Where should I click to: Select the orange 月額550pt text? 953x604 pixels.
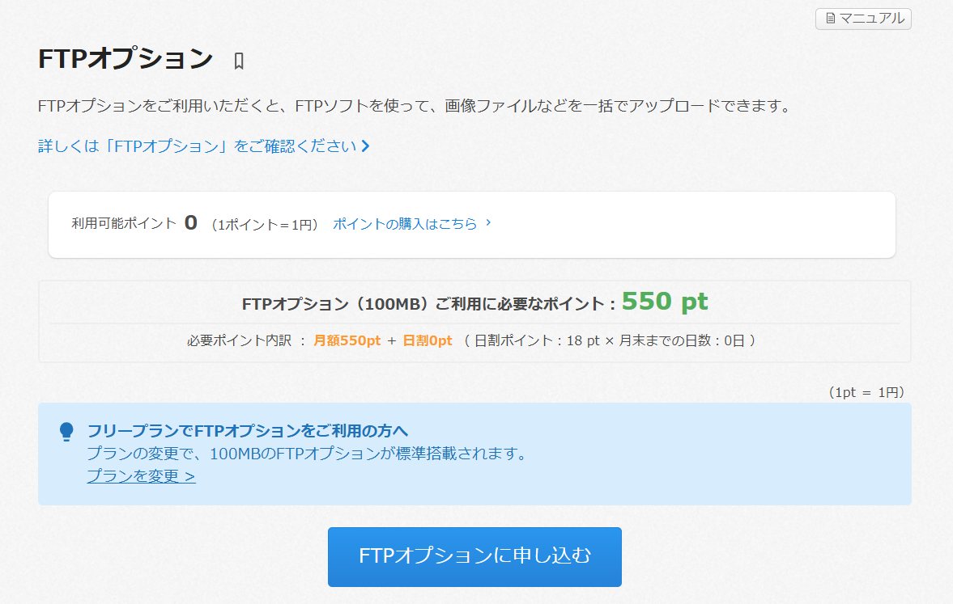click(x=346, y=340)
